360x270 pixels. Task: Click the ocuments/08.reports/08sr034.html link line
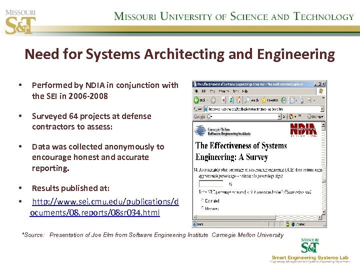pyautogui.click(x=95, y=212)
